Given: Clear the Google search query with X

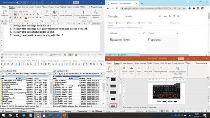Looking at the screenshot, I should (x=160, y=16).
